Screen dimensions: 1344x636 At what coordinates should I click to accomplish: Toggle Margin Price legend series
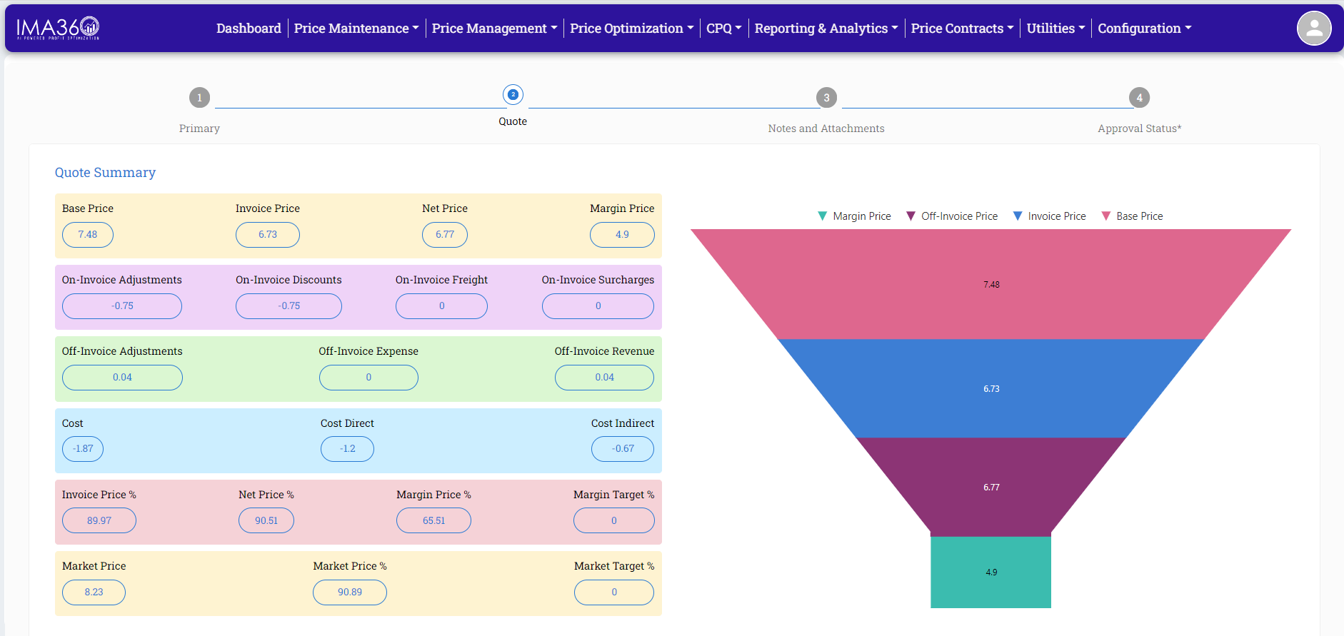pos(854,216)
